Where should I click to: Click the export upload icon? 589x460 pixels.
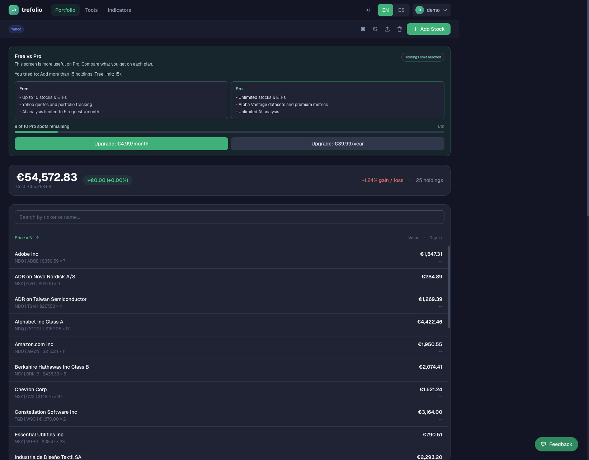387,29
